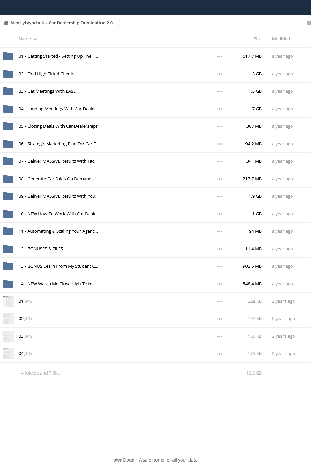Open more actions for 08 - Generate Car Sales
The height and width of the screenshot is (470, 311).
pyautogui.click(x=220, y=179)
